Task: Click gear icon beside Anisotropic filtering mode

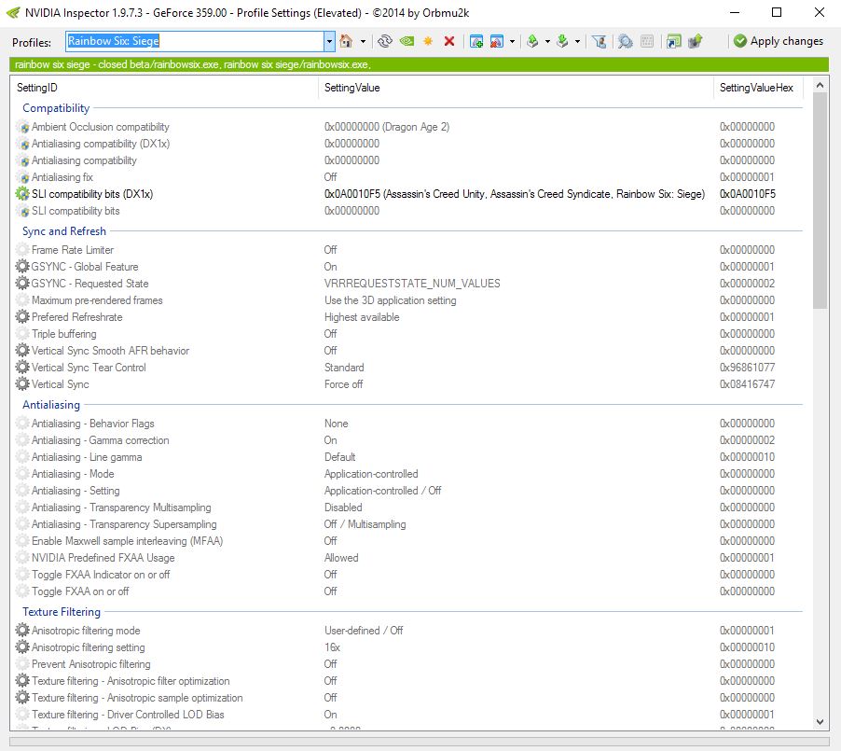Action: [x=22, y=631]
